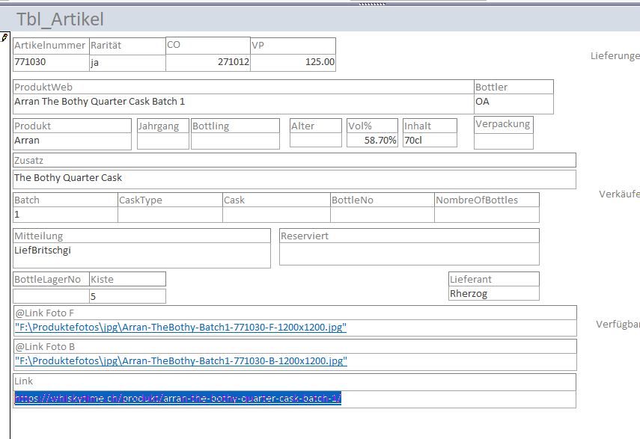Click the Produkt field showing Arran
The width and height of the screenshot is (640, 439).
click(72, 141)
